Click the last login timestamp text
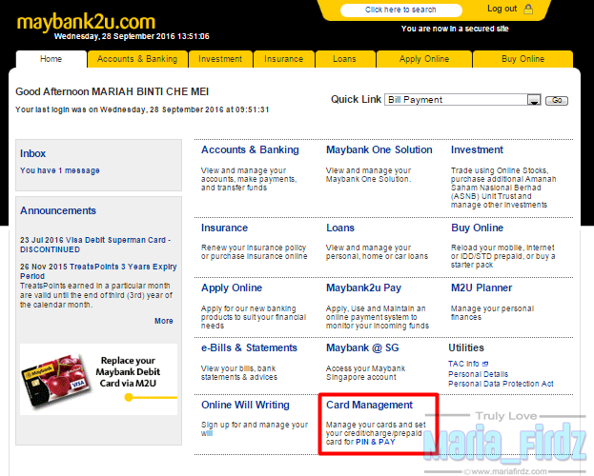 (x=142, y=109)
